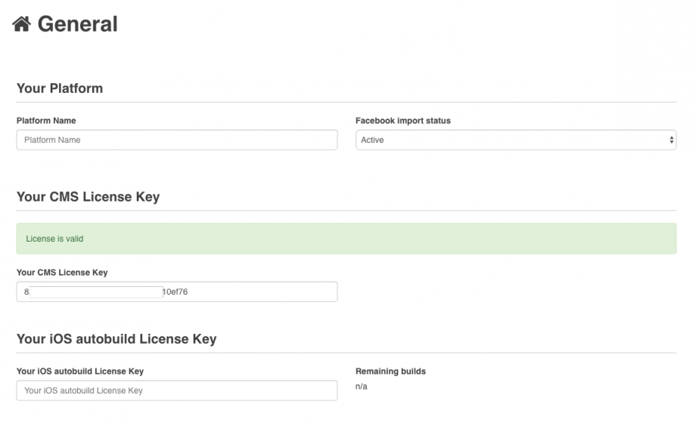This screenshot has width=696, height=432.
Task: Click the bold iOS autobuild License Key field label
Action: coord(80,371)
